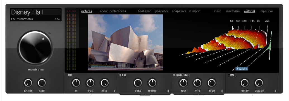
Task: Open the beat sync tab
Action: click(145, 11)
